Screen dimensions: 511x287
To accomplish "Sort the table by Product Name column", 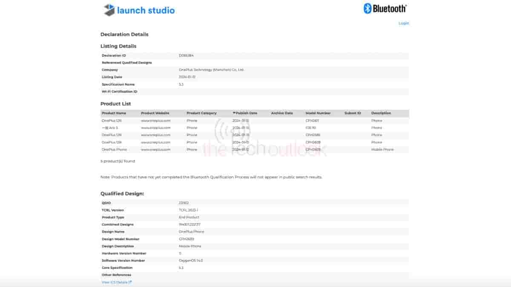I will pyautogui.click(x=114, y=113).
